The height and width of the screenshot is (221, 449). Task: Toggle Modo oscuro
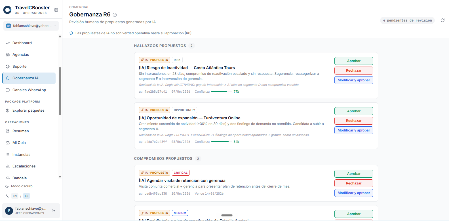19,186
